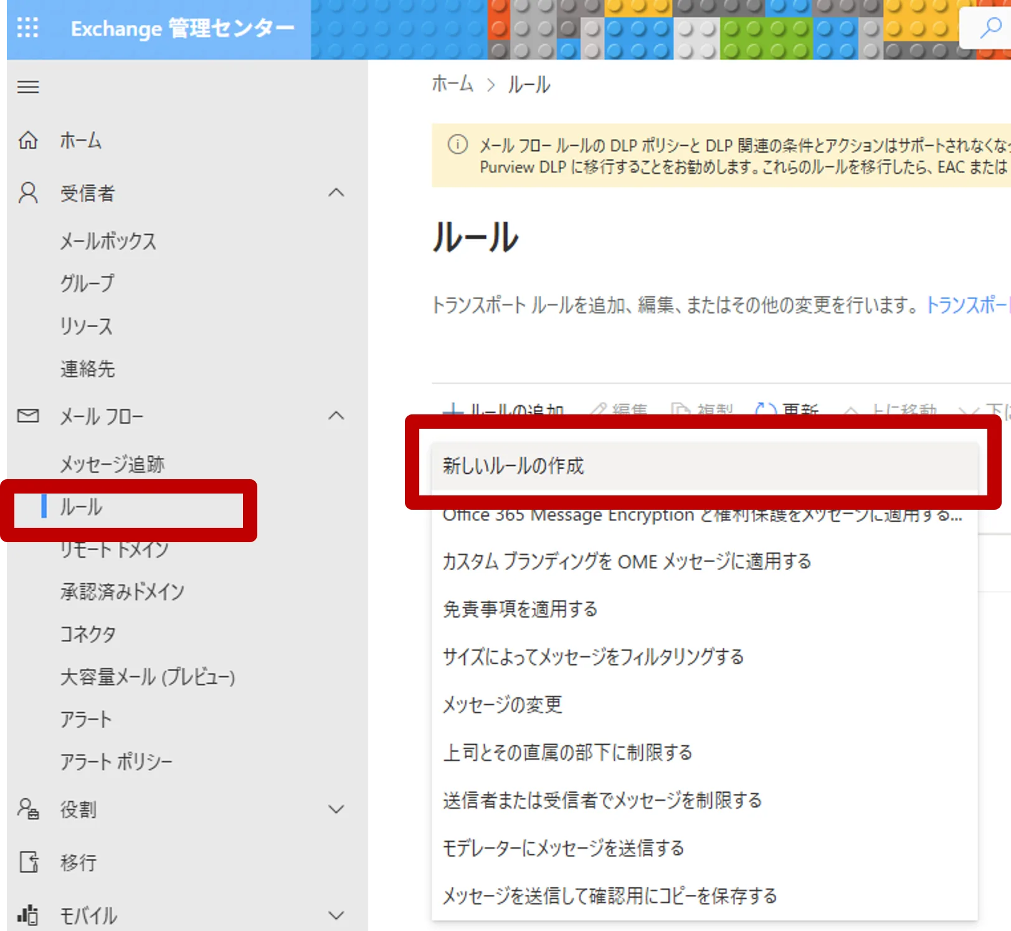Select 新しいルールの作成 from the menu

click(x=513, y=465)
